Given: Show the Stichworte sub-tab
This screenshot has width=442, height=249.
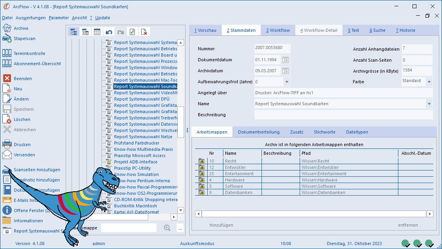Looking at the screenshot, I should (324, 132).
